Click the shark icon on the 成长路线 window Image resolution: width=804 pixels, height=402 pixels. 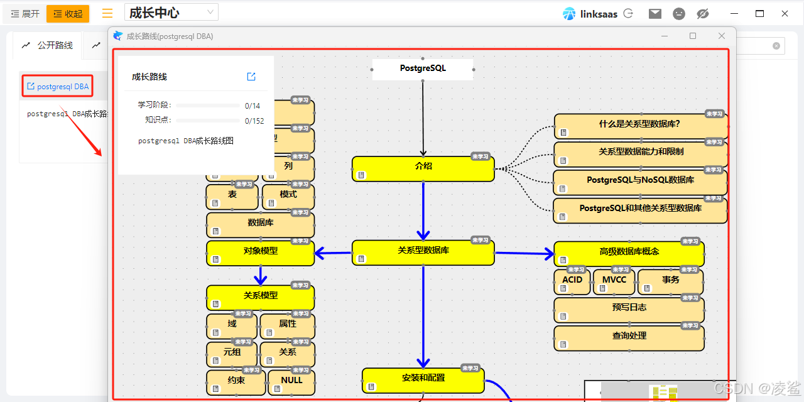point(117,36)
